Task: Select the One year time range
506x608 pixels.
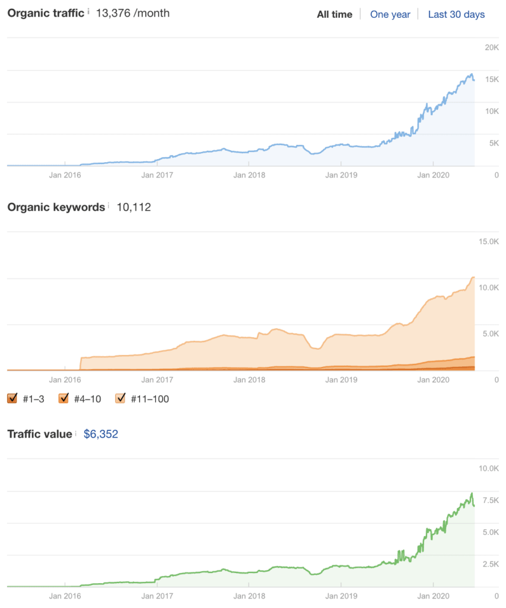Action: (x=390, y=14)
